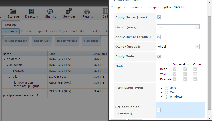
Task: Open the Owner (user) dropdown arrow
Action: pyautogui.click(x=197, y=27)
